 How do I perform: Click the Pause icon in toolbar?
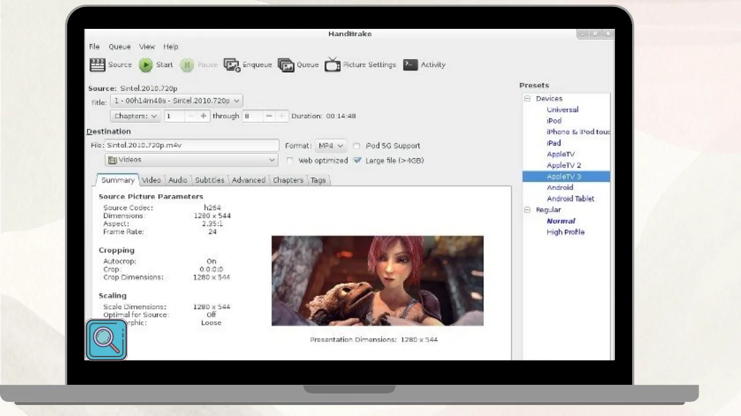click(x=186, y=65)
